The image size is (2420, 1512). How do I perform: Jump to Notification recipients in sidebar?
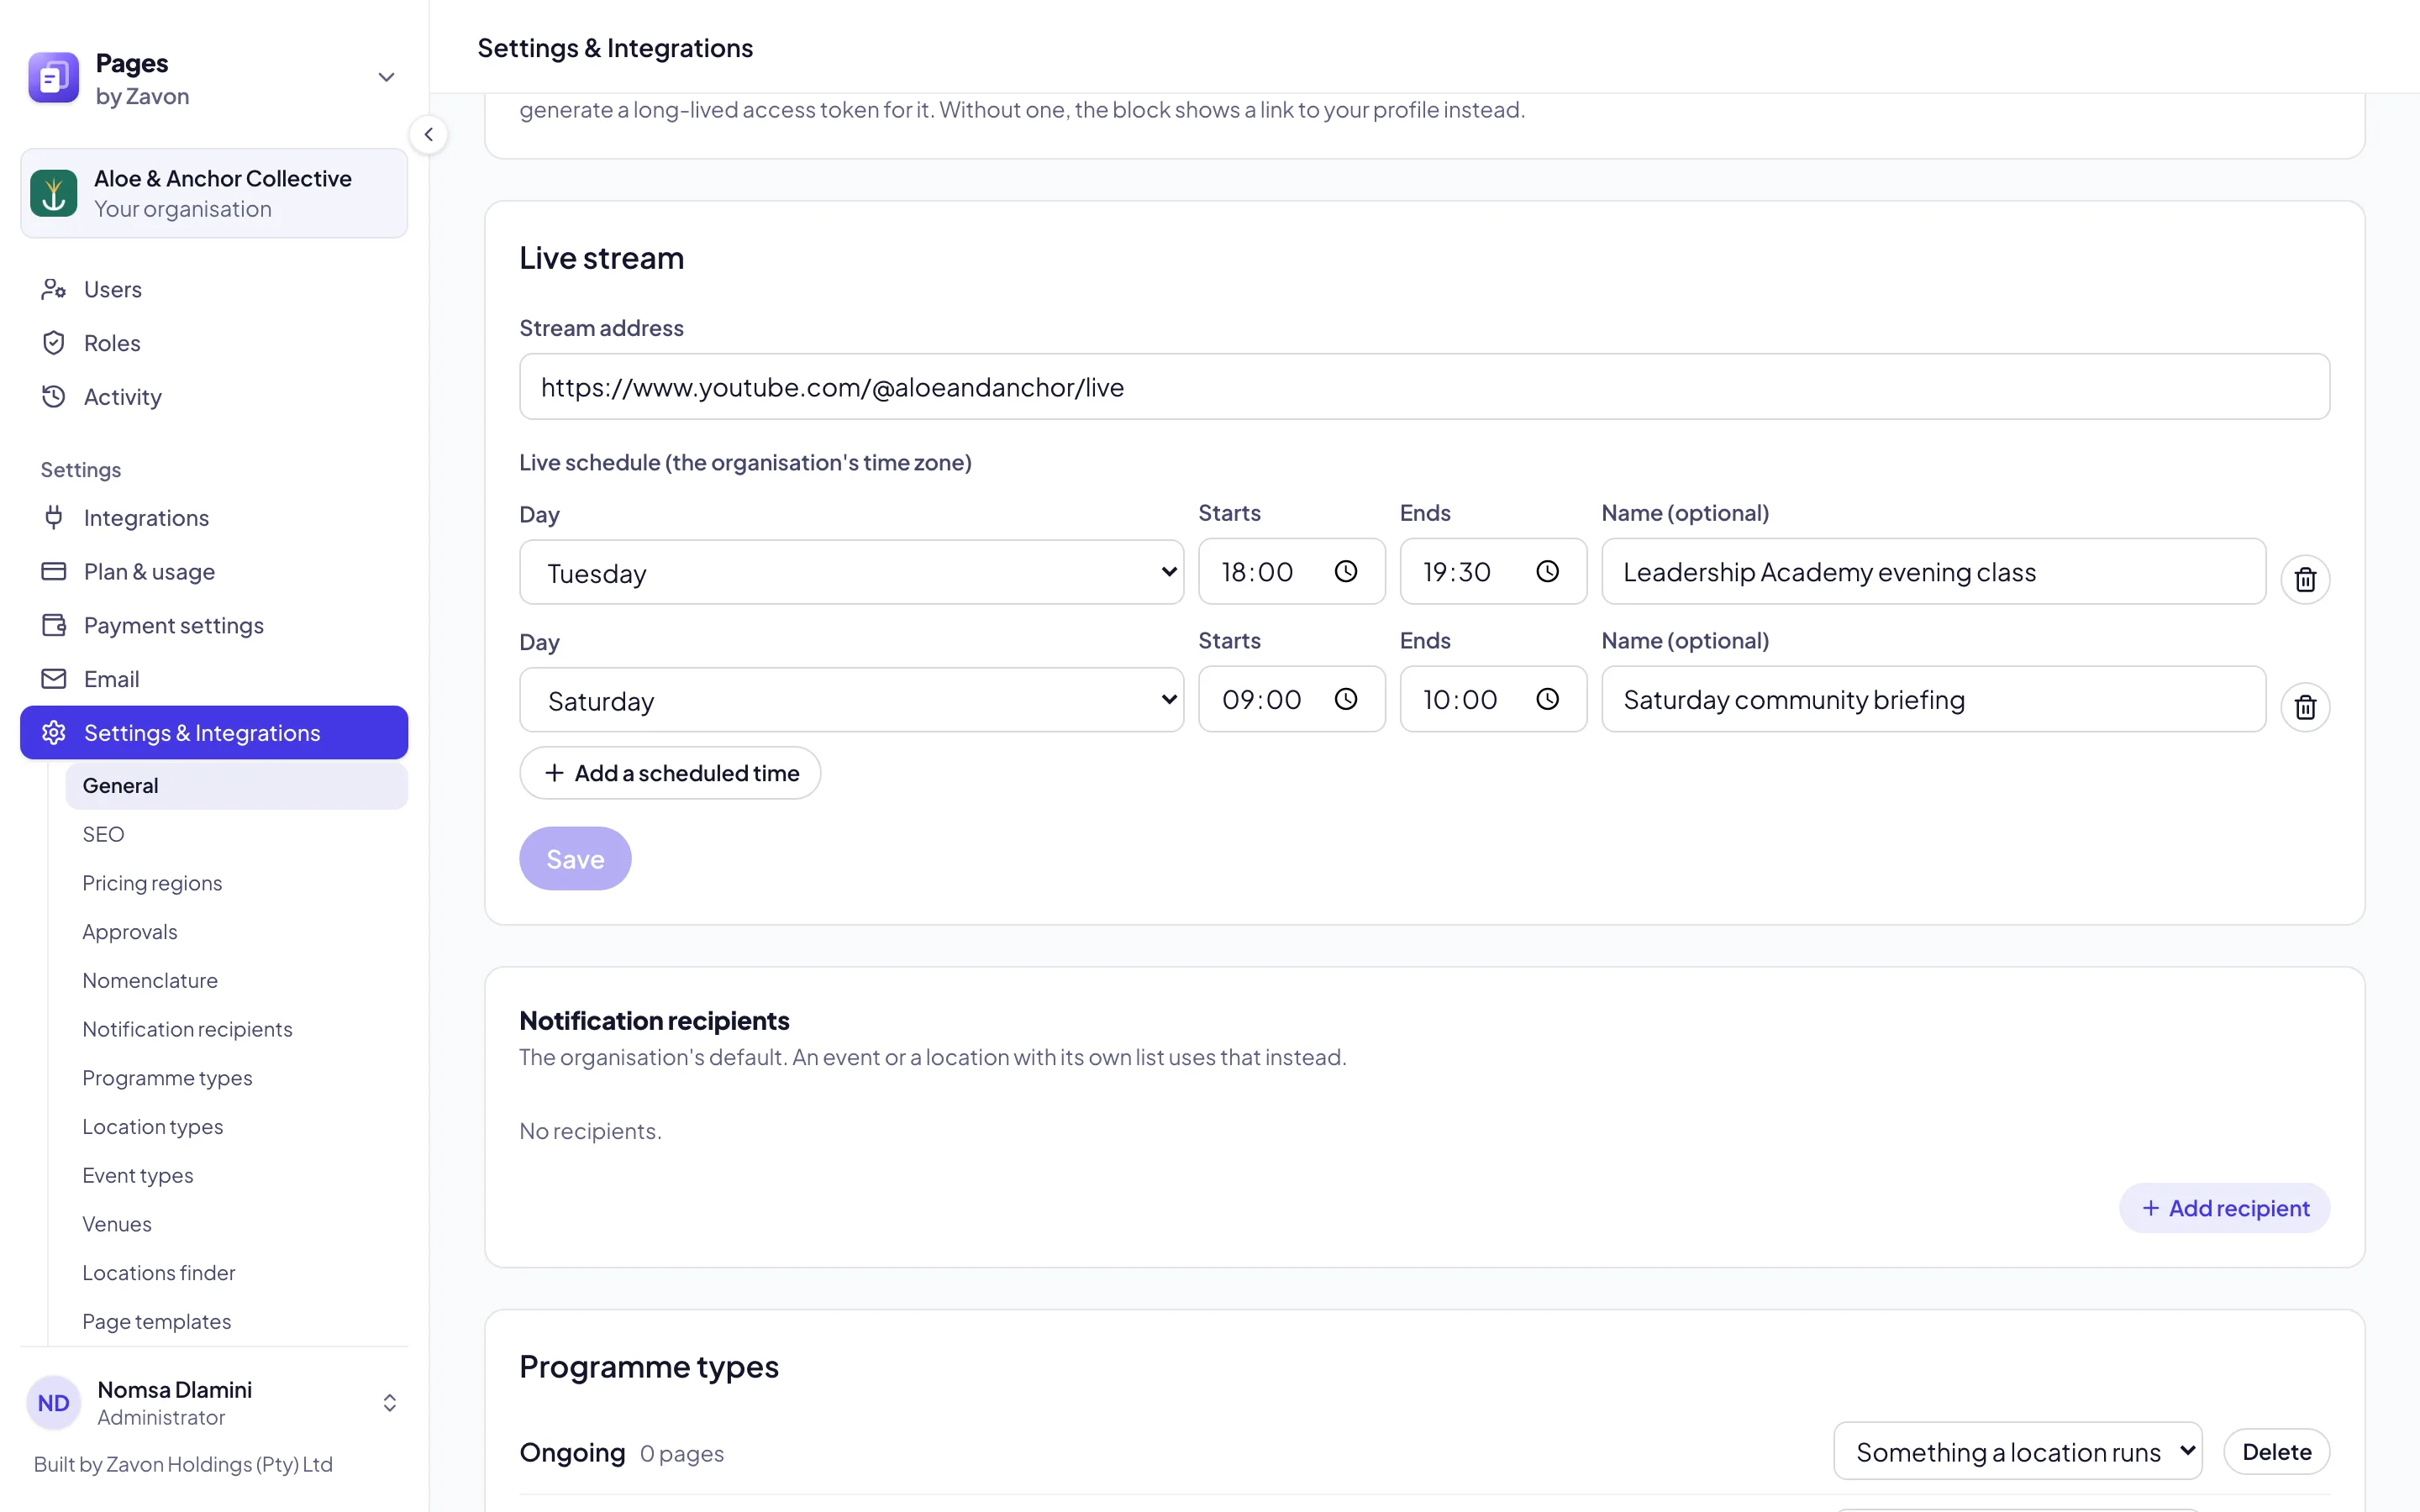tap(236, 1030)
